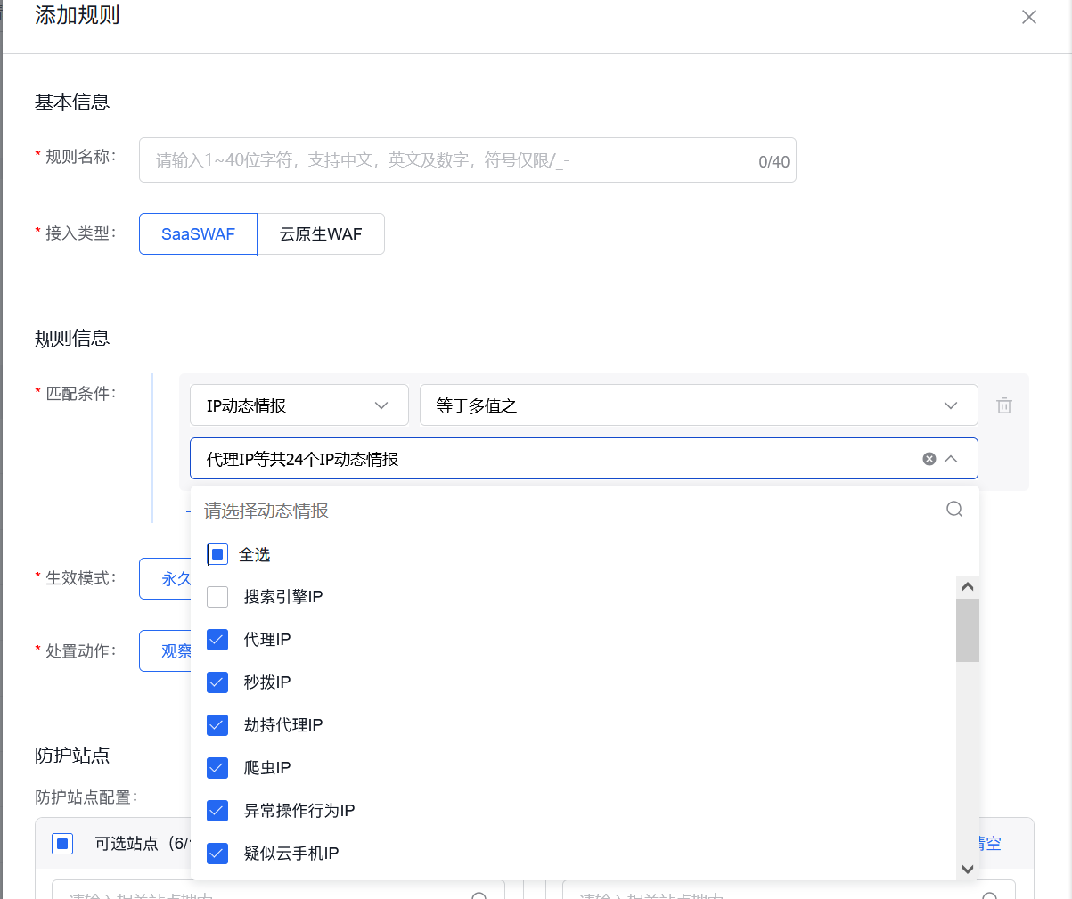The height and width of the screenshot is (899, 1072).
Task: Switch to the 云原生WAF access type
Action: point(321,233)
